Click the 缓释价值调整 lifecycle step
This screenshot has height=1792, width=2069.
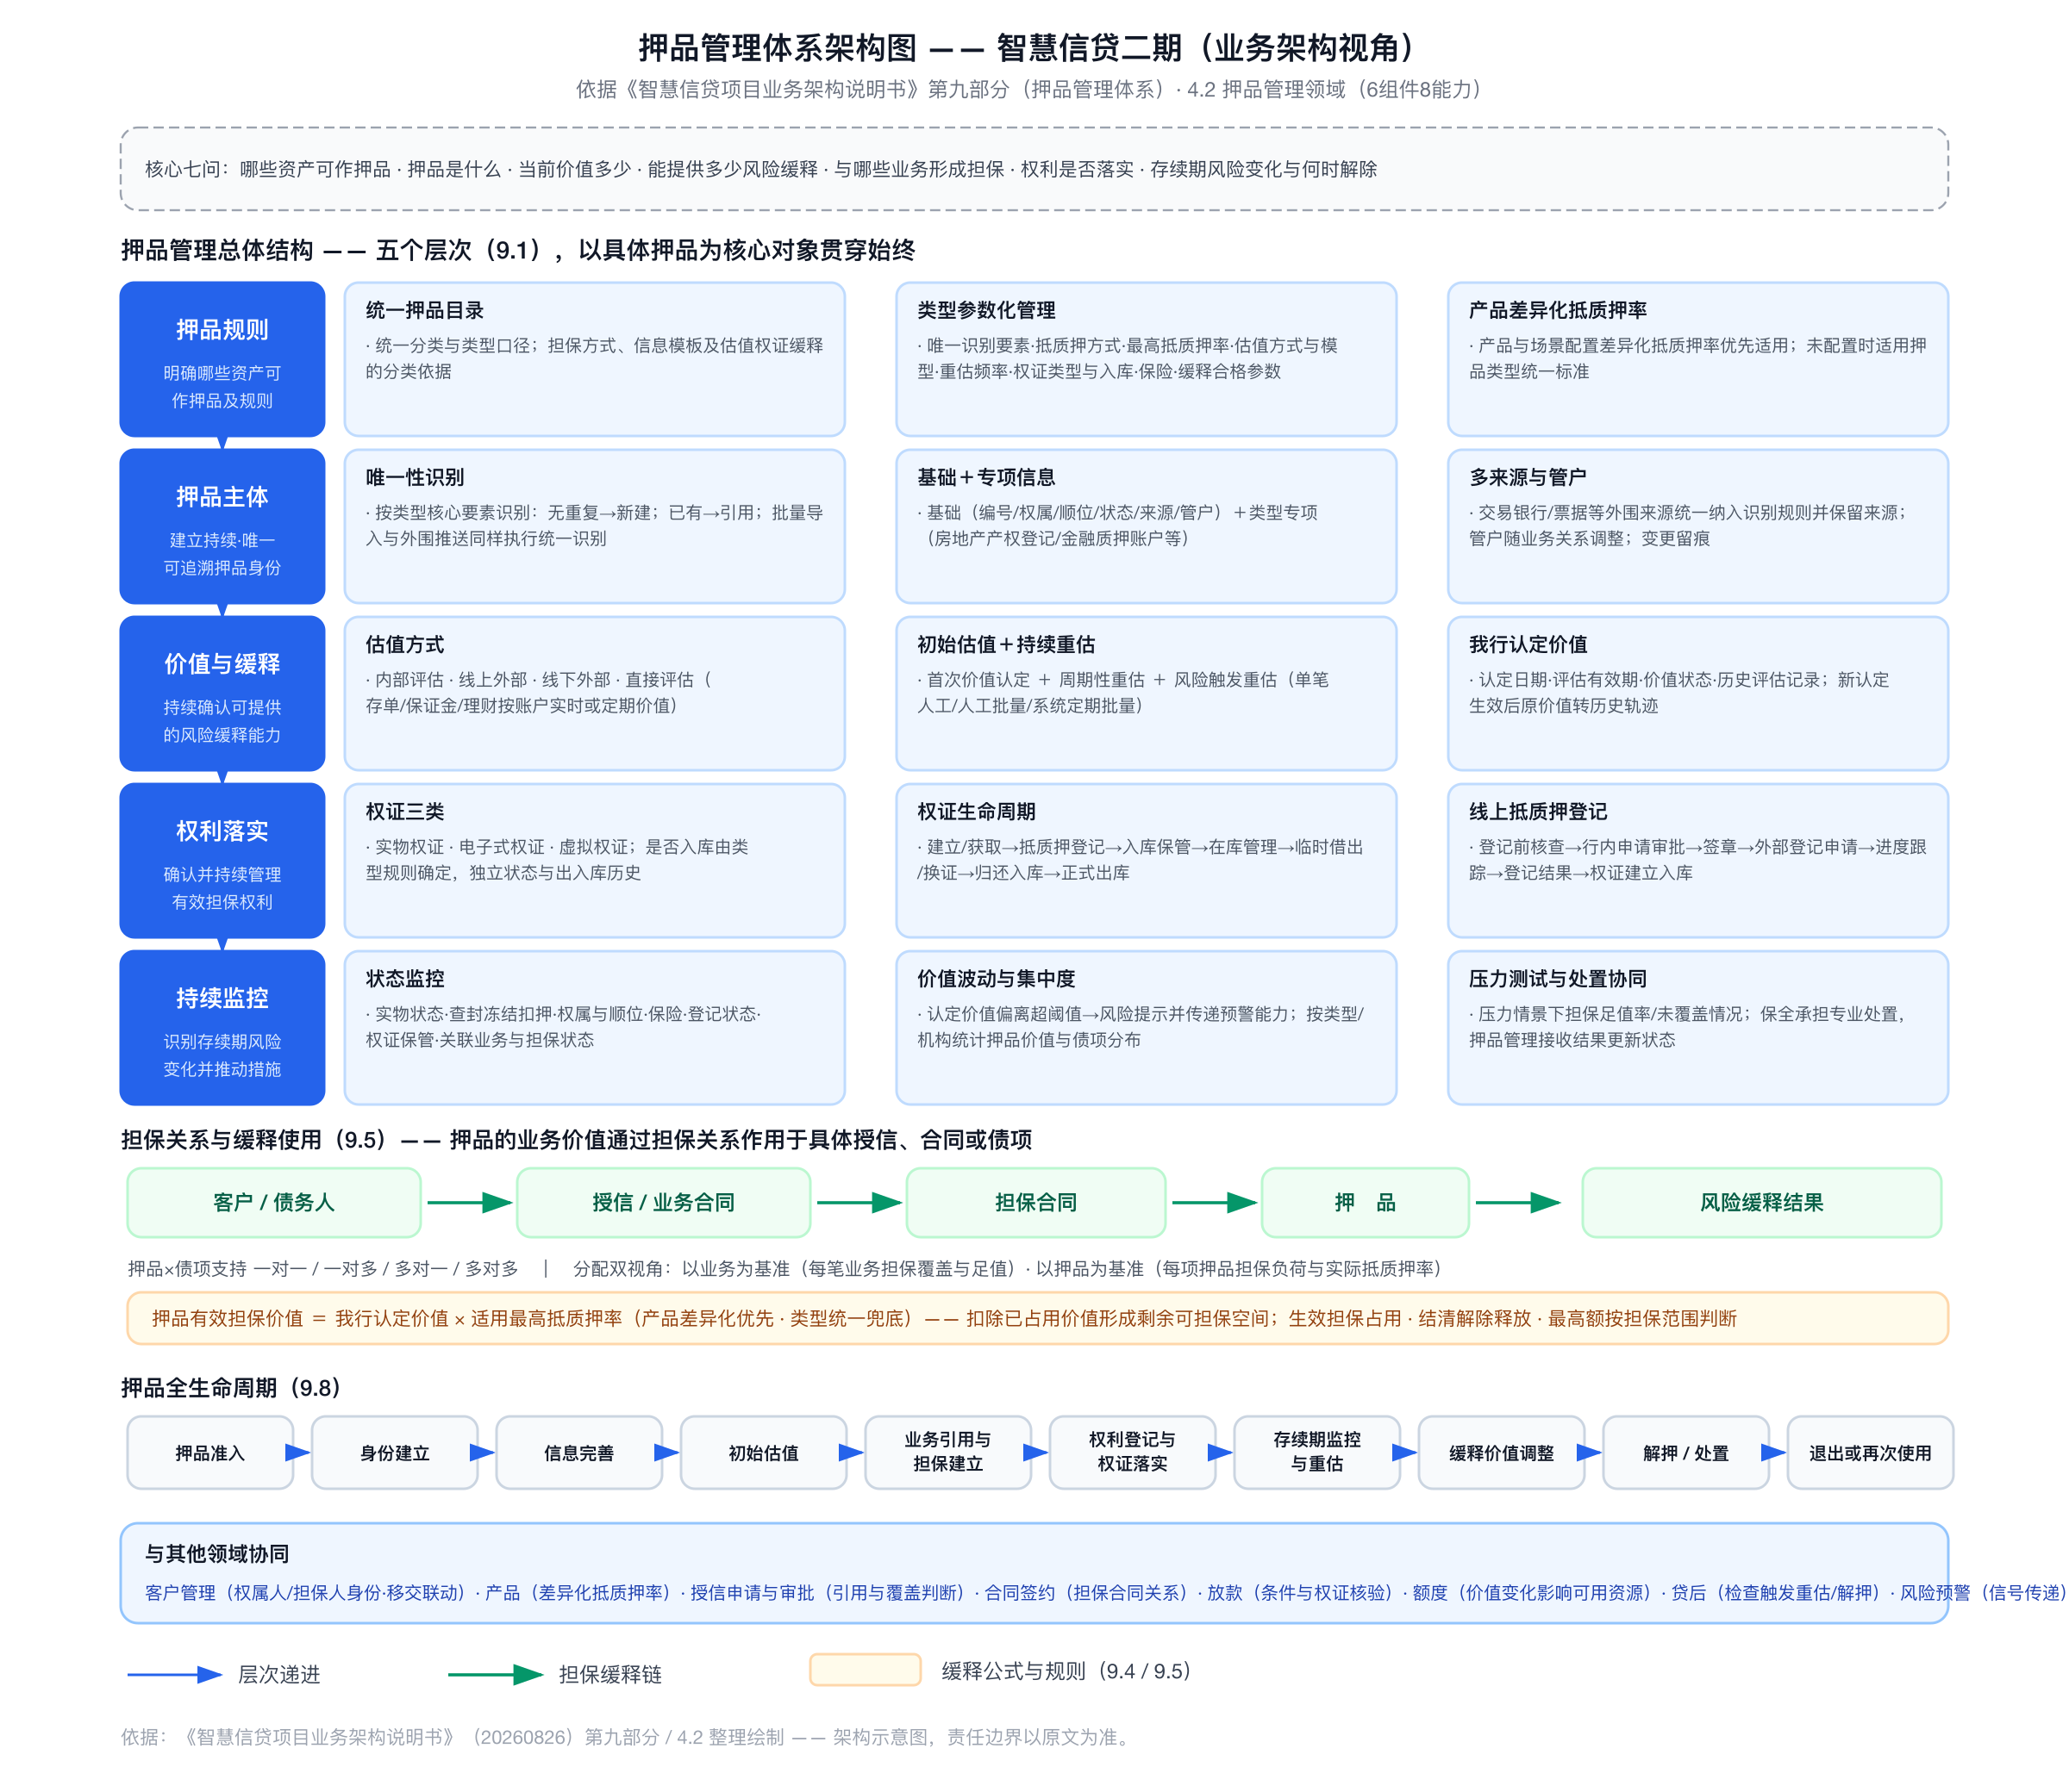(x=1501, y=1452)
